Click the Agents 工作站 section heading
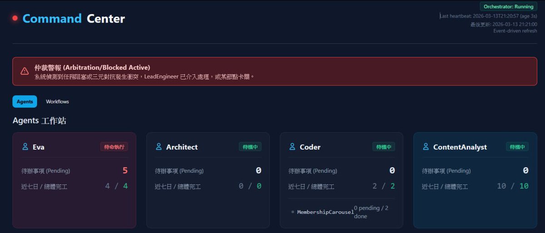This screenshot has height=233, width=545. coord(40,121)
